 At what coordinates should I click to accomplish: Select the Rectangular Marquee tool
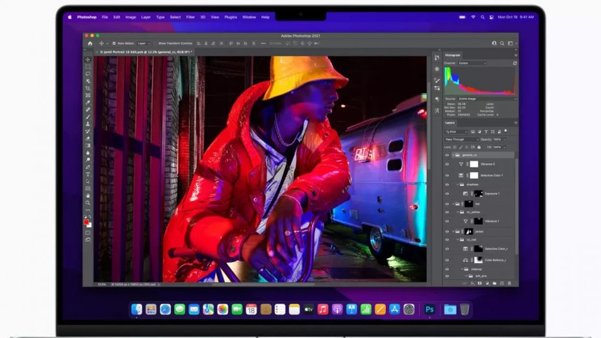click(88, 67)
